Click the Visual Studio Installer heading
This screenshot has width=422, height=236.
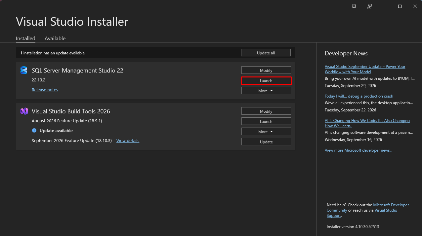pyautogui.click(x=72, y=22)
